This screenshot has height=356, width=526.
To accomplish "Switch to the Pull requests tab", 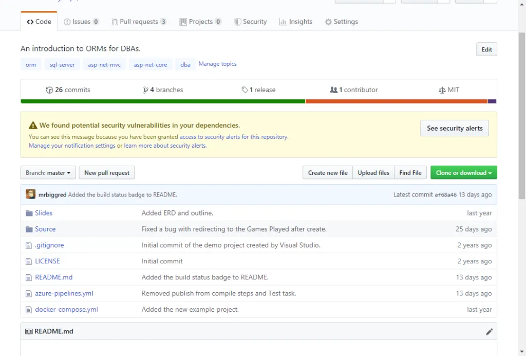I will pyautogui.click(x=139, y=22).
